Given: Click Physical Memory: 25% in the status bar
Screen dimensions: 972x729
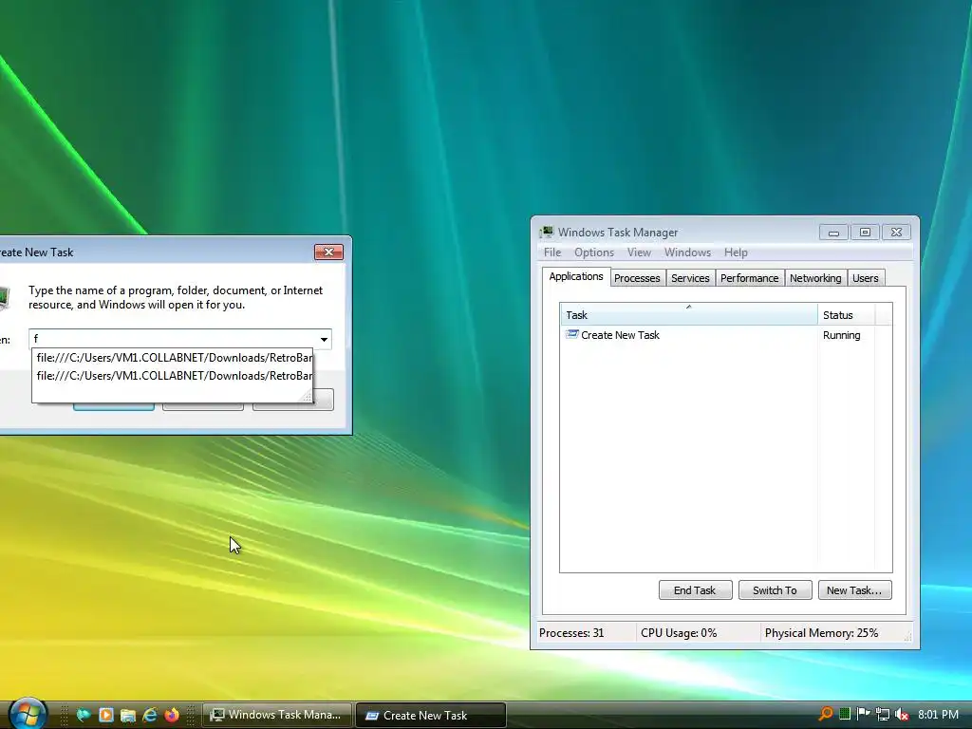Looking at the screenshot, I should [821, 633].
